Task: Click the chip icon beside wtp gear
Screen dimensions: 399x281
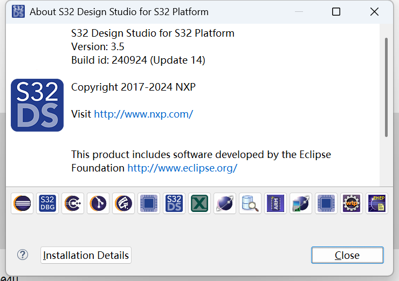Action: (326, 203)
